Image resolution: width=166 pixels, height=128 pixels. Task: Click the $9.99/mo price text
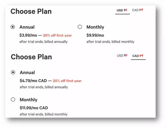point(95,35)
